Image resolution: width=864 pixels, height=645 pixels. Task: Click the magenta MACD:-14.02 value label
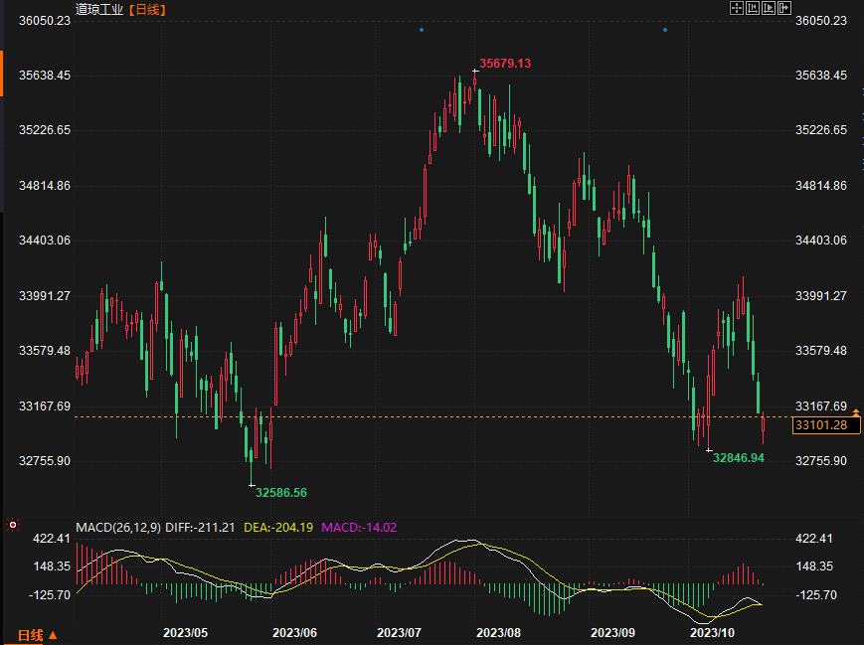pos(358,527)
